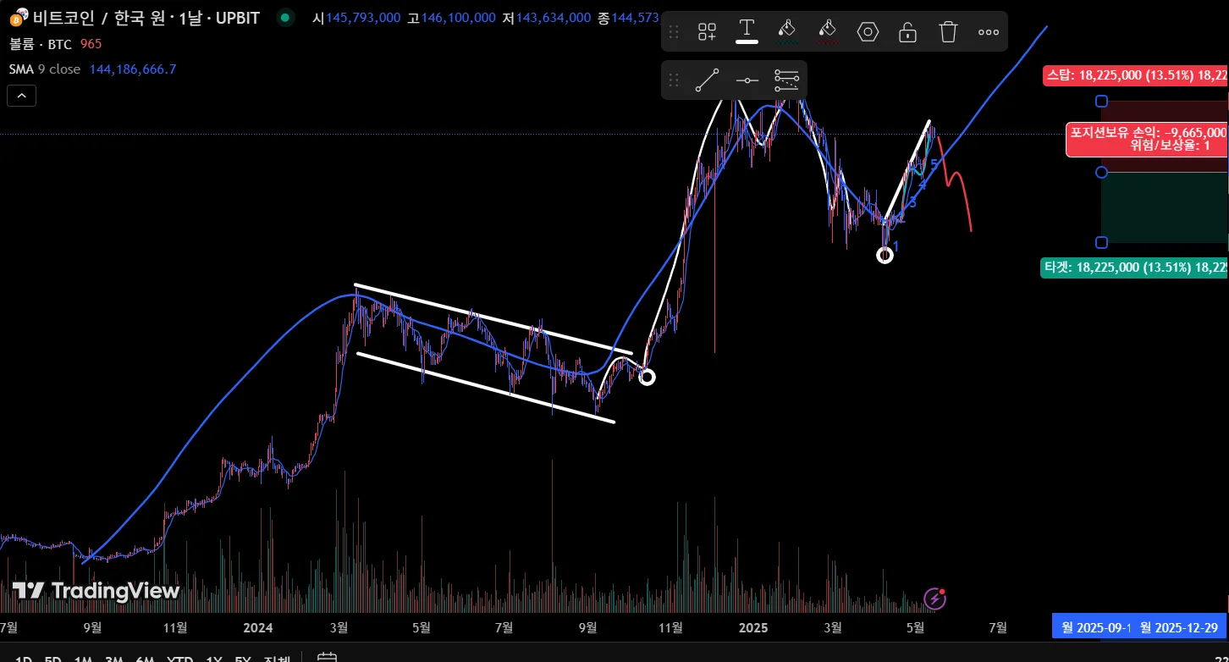The width and height of the screenshot is (1229, 662).
Task: Select the Fibonacci retracement tool
Action: 787,80
